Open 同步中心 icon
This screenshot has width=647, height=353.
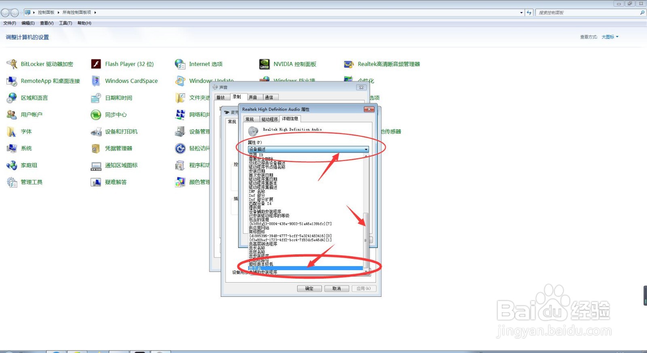pyautogui.click(x=96, y=115)
